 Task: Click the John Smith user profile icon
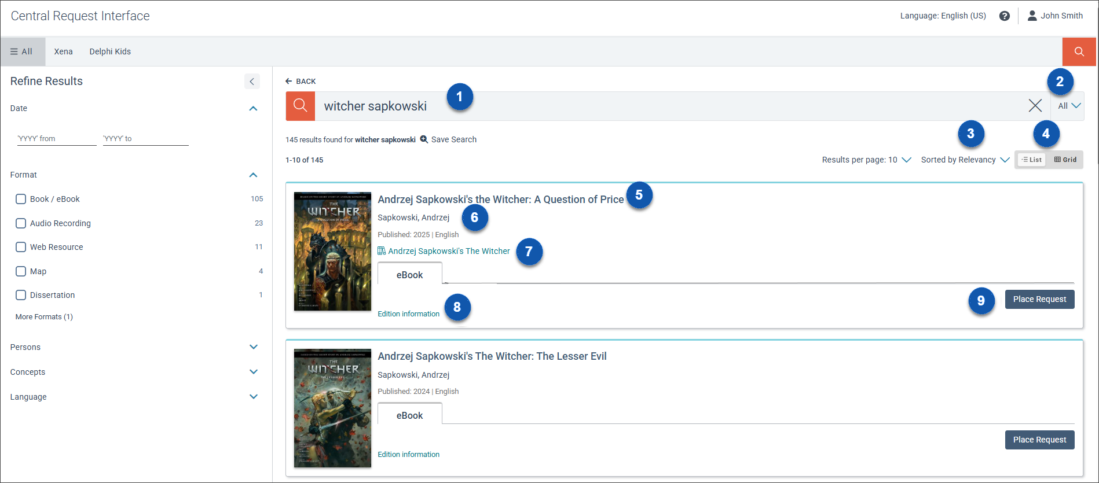[1032, 16]
